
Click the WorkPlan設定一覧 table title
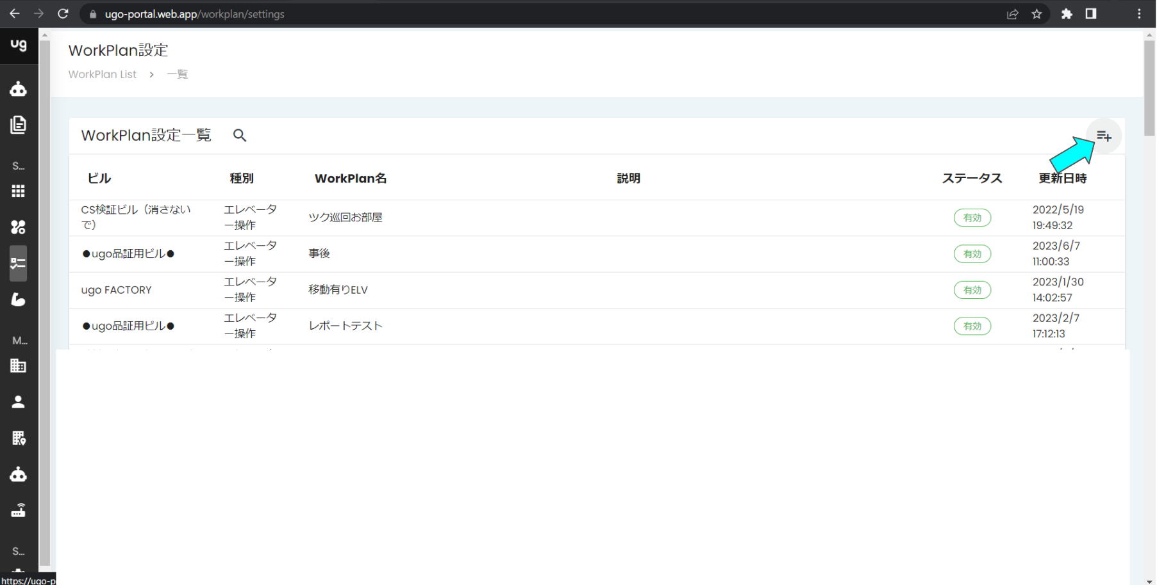[x=146, y=136]
